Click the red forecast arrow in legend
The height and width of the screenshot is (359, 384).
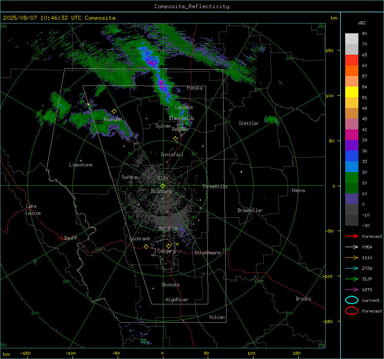(352, 236)
